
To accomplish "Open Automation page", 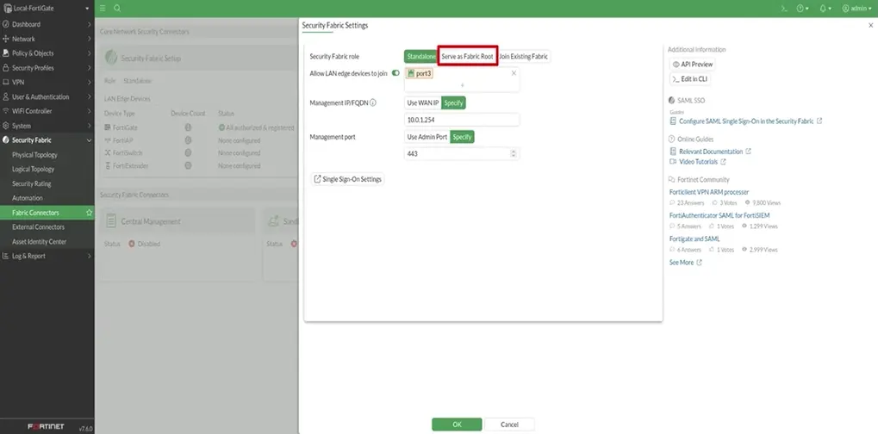I will (28, 198).
